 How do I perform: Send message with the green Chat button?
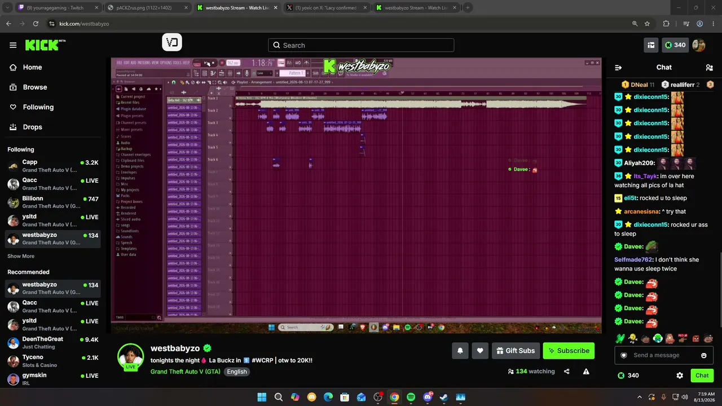click(702, 376)
